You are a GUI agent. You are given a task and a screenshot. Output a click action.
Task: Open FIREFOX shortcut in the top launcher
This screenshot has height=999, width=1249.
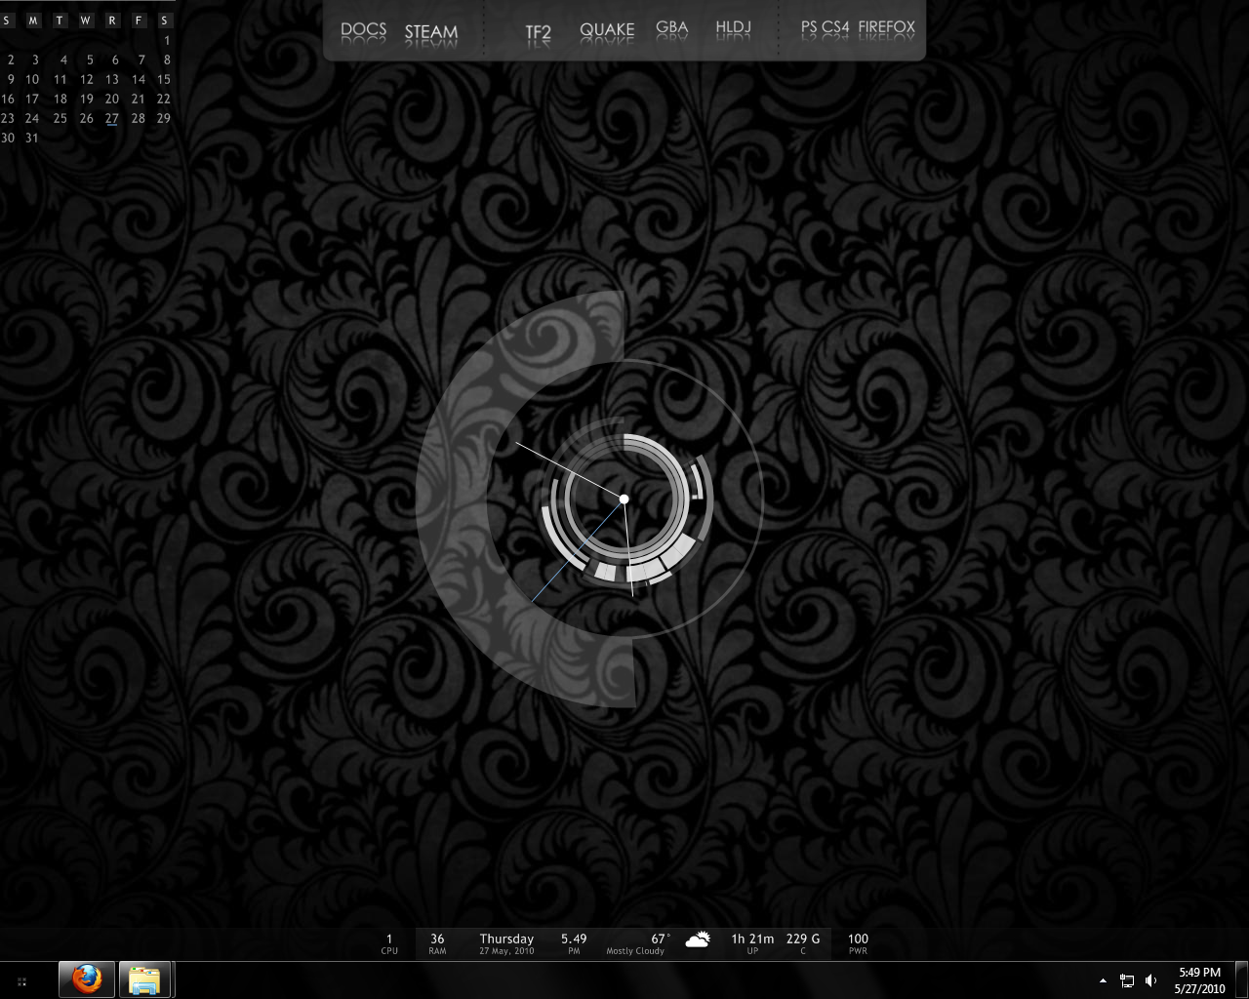pyautogui.click(x=887, y=28)
